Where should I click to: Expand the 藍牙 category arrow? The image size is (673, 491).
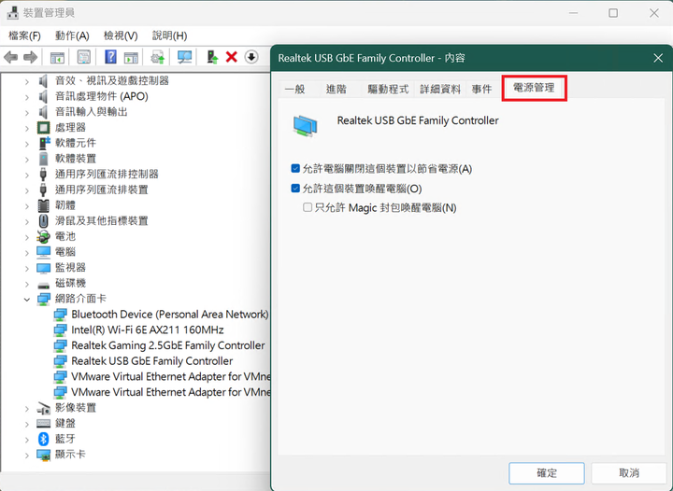(27, 440)
